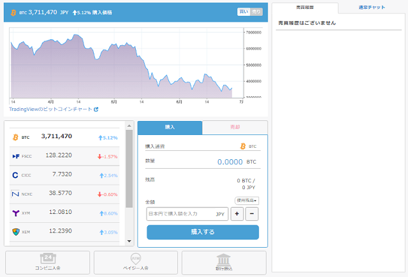Click the Pay-easy ATM deposit (ペイジー入金) icon
Image resolution: width=408 pixels, height=277 pixels.
pos(135,258)
